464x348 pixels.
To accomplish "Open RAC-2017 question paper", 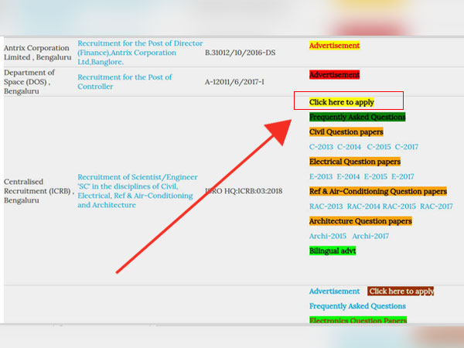I will [436, 206].
